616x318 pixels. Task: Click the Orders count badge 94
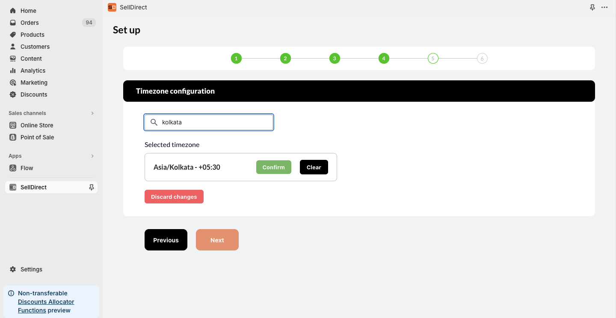[x=89, y=23]
